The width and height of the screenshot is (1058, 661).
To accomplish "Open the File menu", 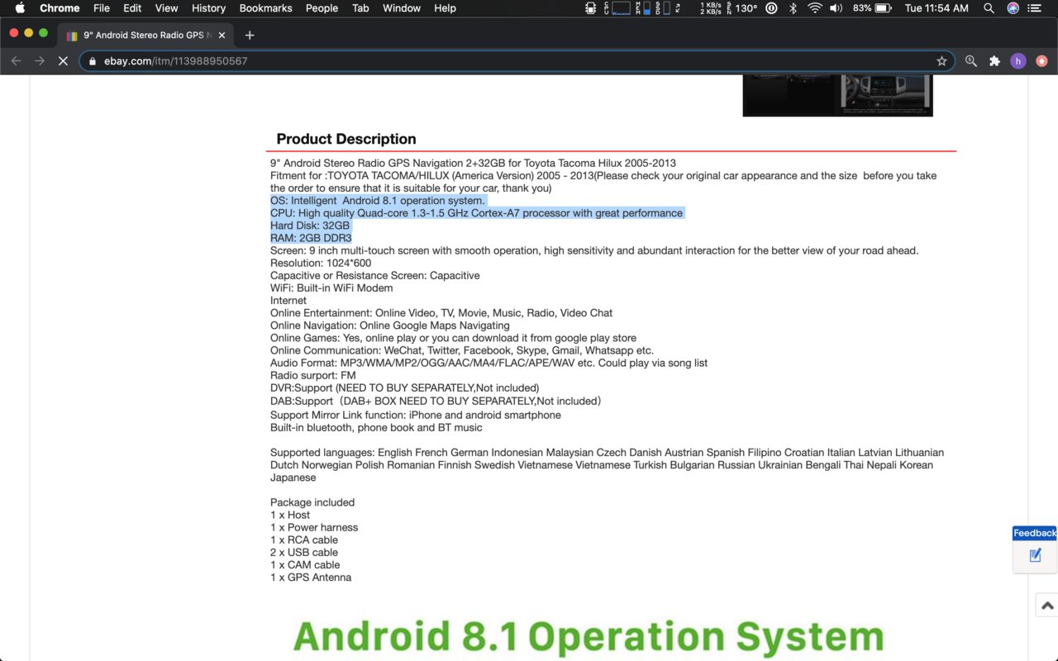I will tap(102, 8).
